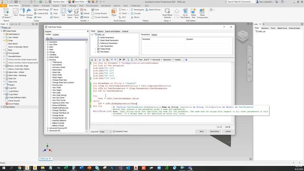
Task: Switch to the Names tab
Action: tap(154, 35)
